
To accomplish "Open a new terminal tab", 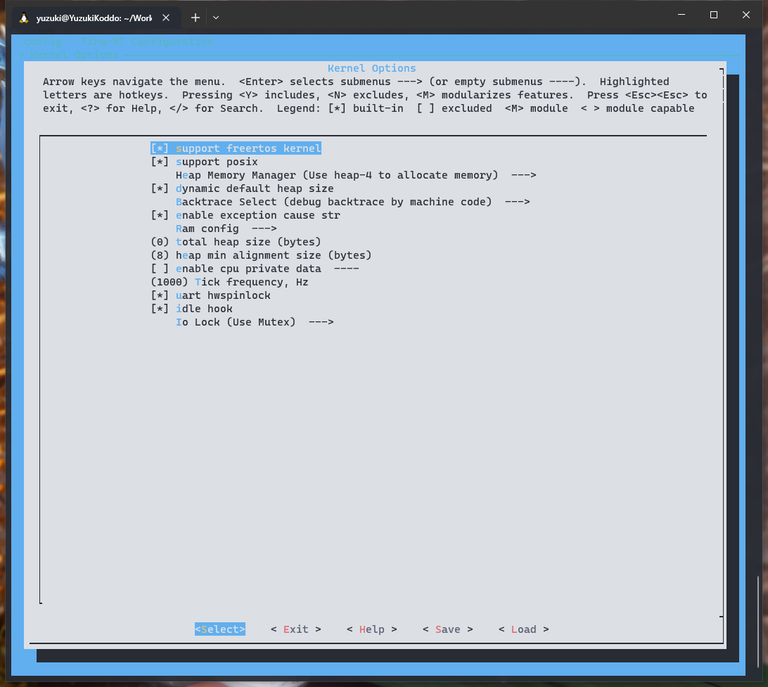I will pyautogui.click(x=196, y=18).
